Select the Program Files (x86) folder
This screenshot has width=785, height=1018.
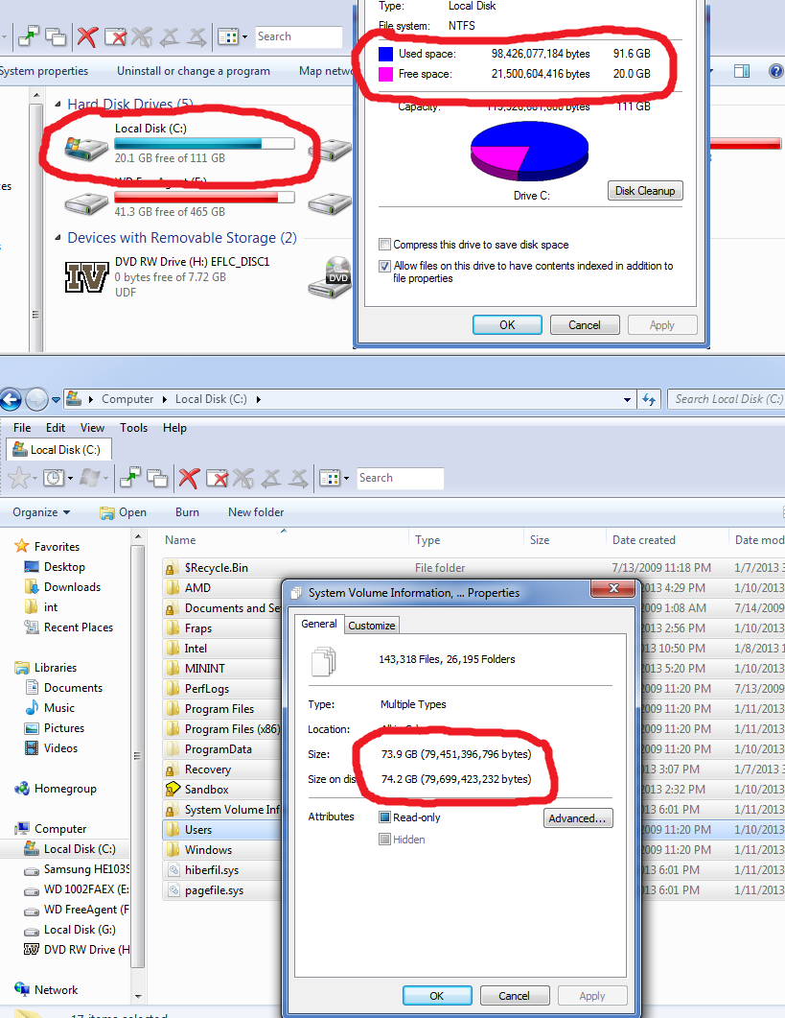232,729
